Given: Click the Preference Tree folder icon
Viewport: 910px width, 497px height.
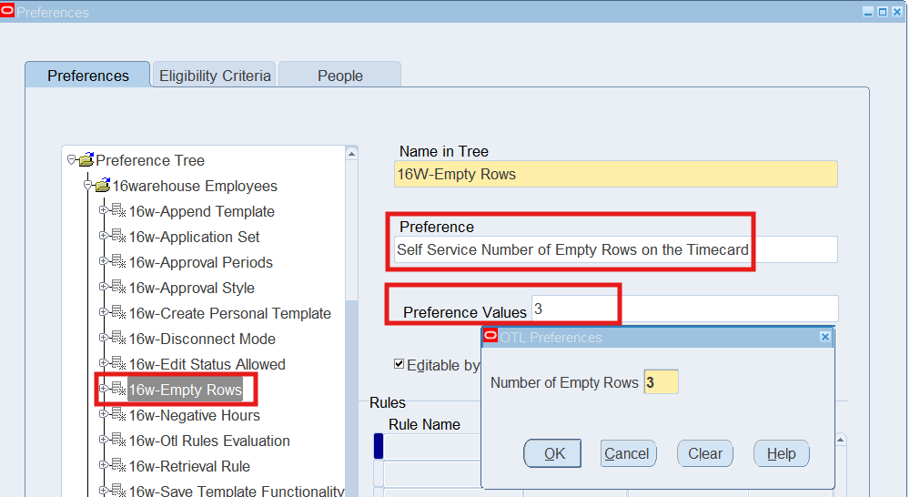Looking at the screenshot, I should coord(86,160).
